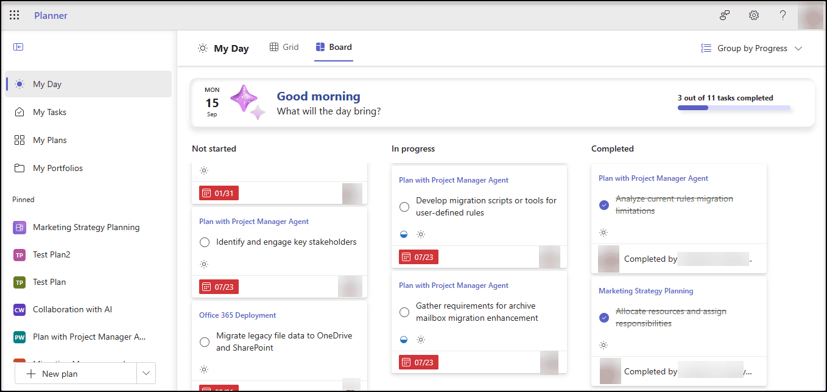Expand the arrow next to New plan
Screen dimensions: 827x392
(146, 373)
